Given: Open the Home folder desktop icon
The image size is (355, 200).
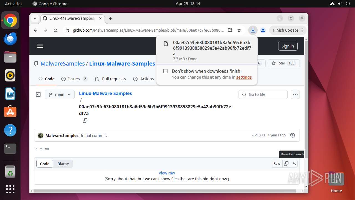Looking at the screenshot, I should [x=336, y=182].
